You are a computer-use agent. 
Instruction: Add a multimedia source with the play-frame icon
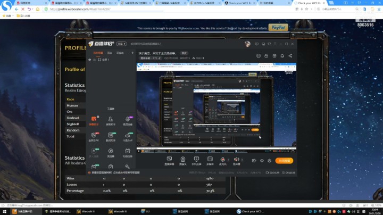pyautogui.click(x=210, y=161)
